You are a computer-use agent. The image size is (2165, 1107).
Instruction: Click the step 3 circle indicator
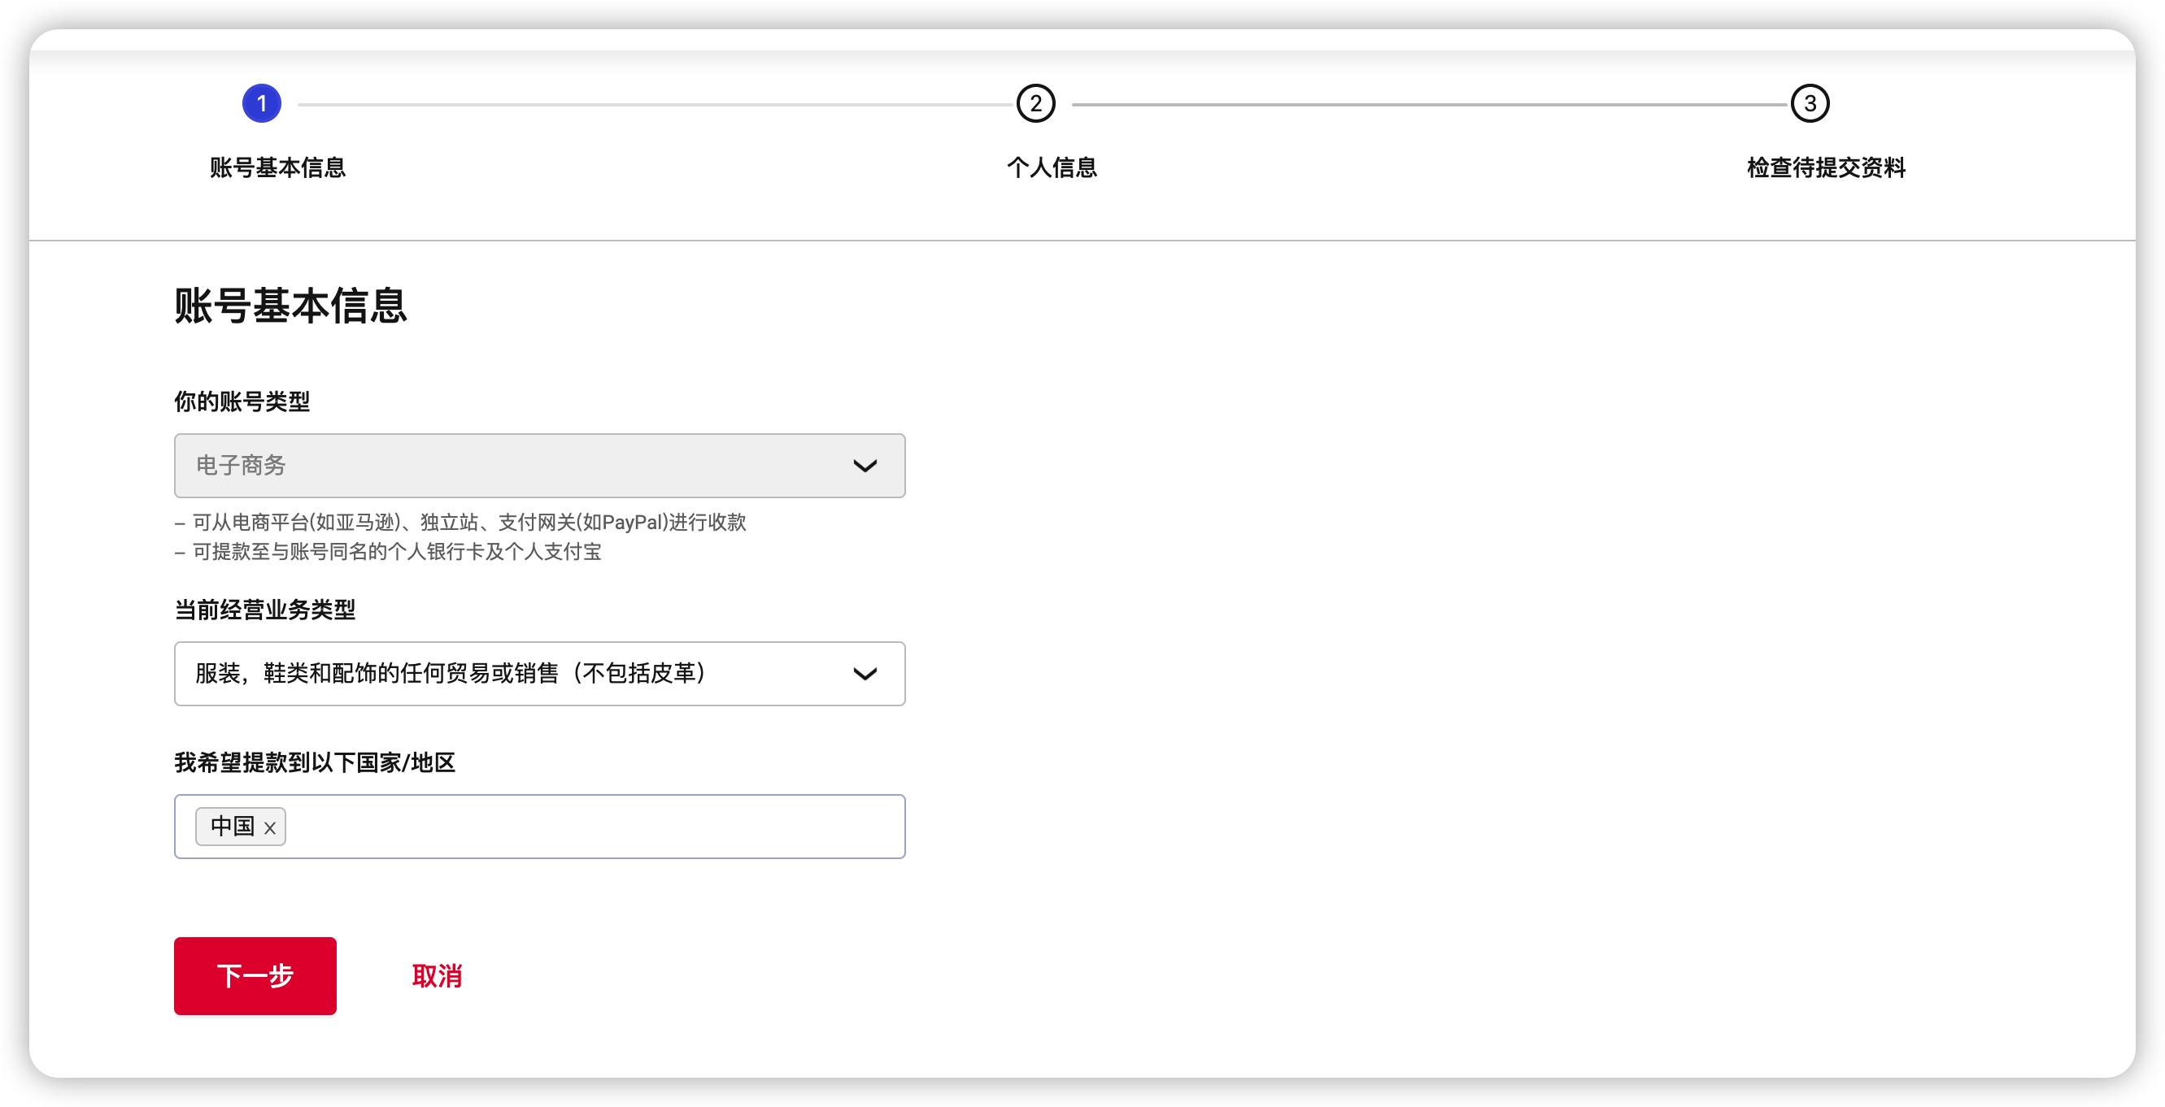point(1810,103)
